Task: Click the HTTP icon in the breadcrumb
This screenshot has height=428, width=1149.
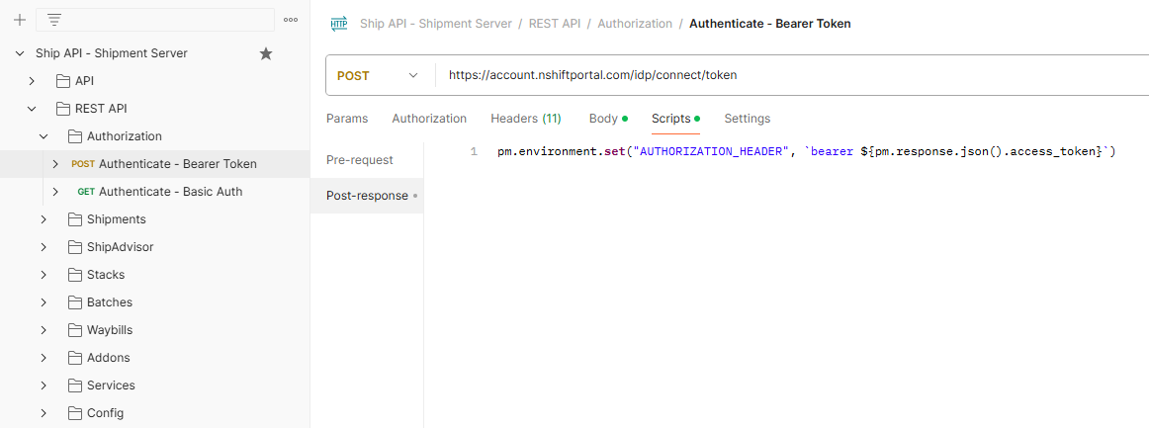Action: tap(339, 24)
